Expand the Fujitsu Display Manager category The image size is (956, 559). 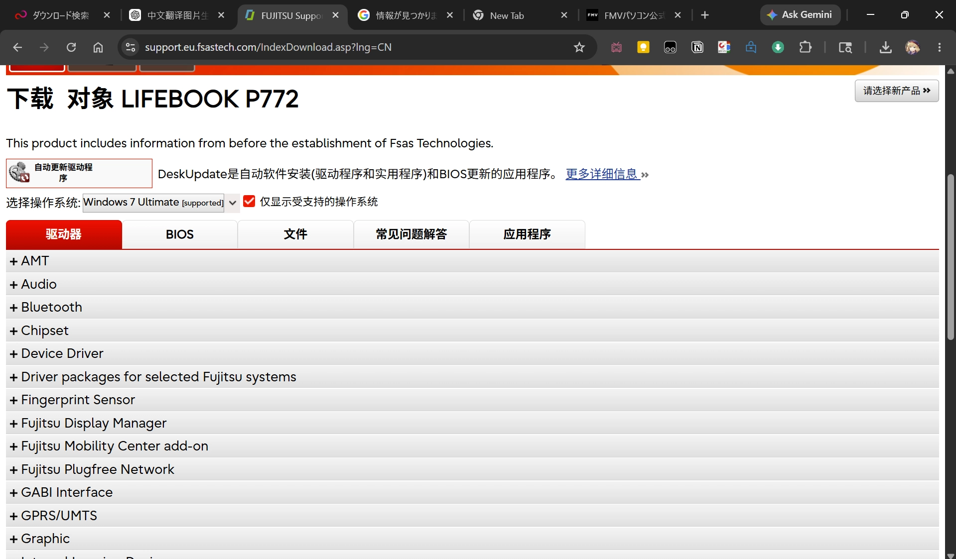pyautogui.click(x=472, y=423)
